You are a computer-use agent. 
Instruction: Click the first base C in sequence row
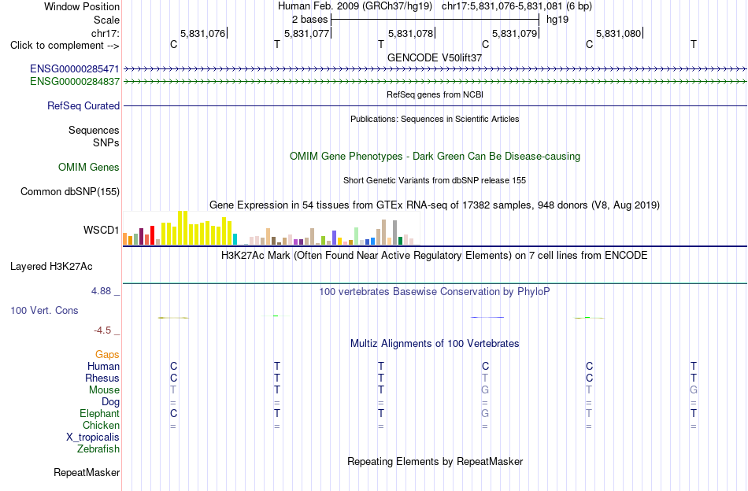pyautogui.click(x=174, y=44)
